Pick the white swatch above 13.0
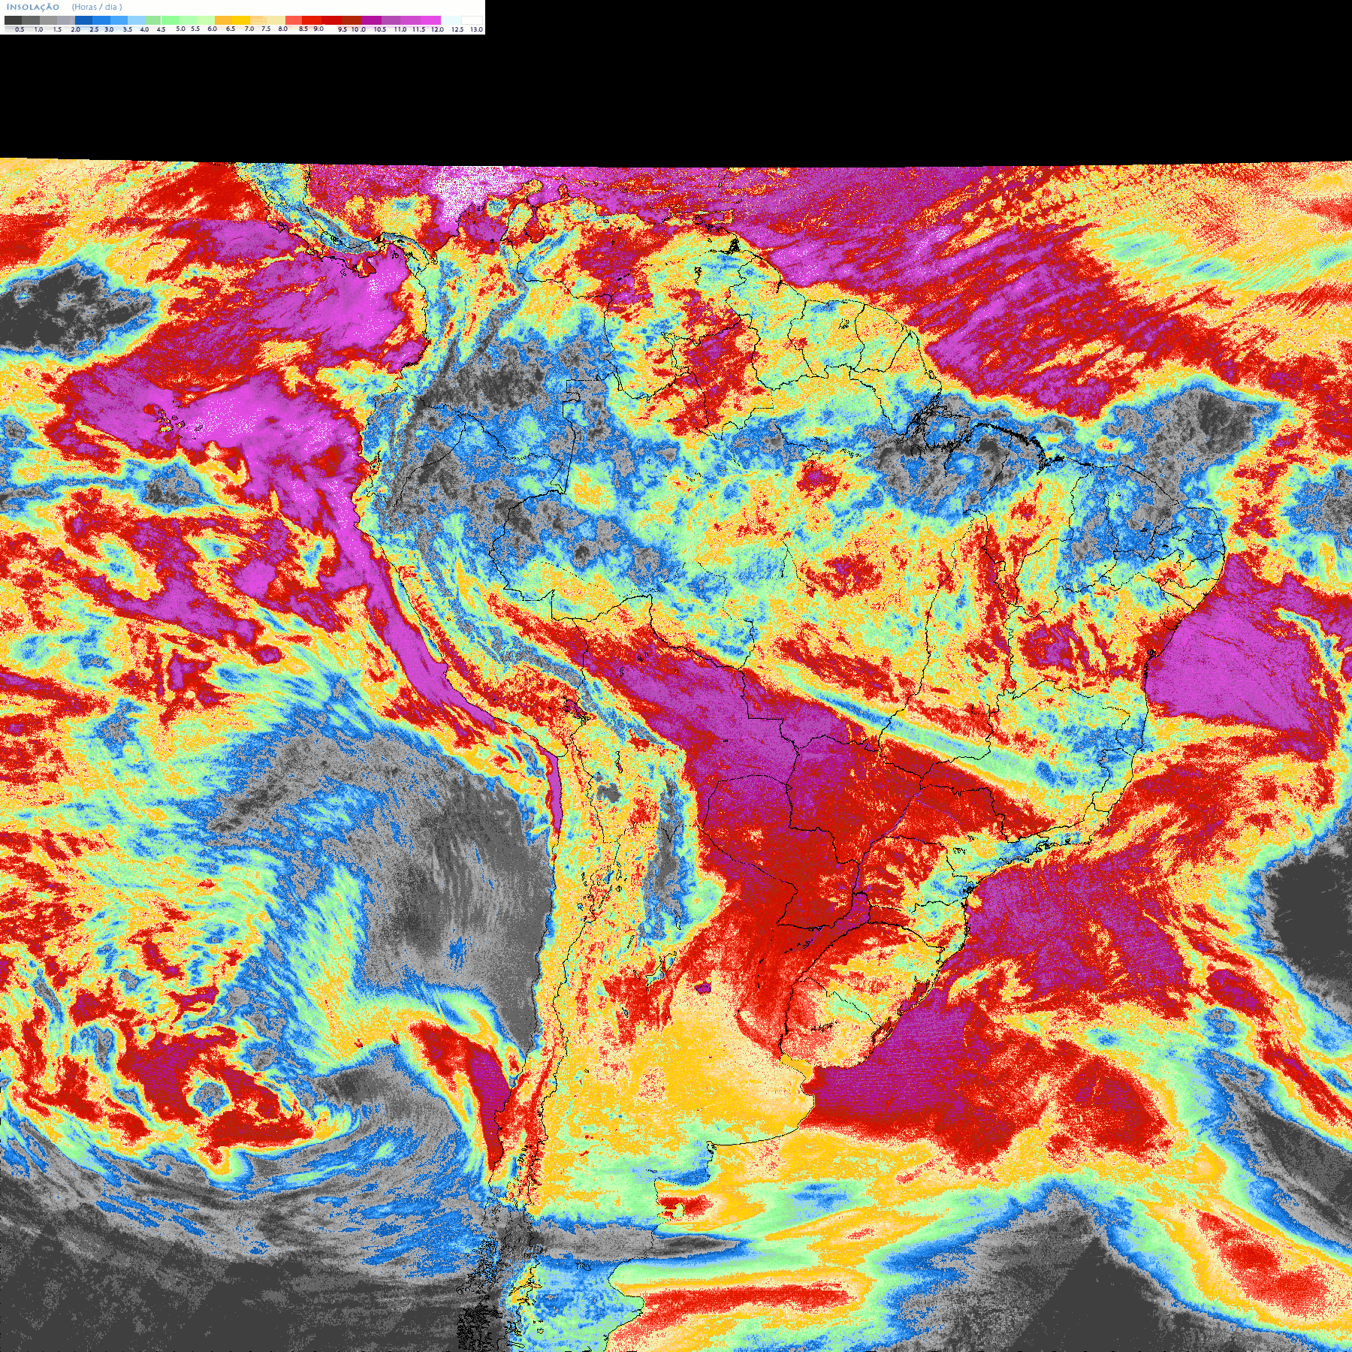The width and height of the screenshot is (1352, 1352). [x=472, y=20]
